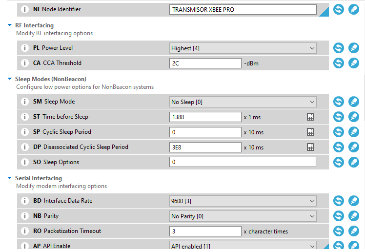Screen dimensions: 365x252
Task: Collapse the Sleep Modes (NonBeacon) section
Action: click(x=10, y=79)
